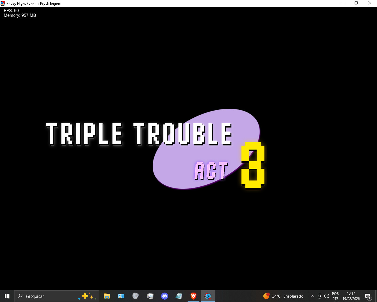This screenshot has width=377, height=302.
Task: Open the Windows Start menu
Action: click(x=7, y=296)
